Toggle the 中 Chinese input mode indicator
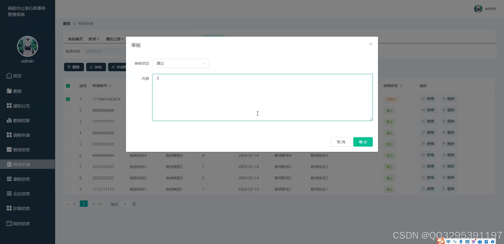Screen dimensions: 504x244 (448, 241)
